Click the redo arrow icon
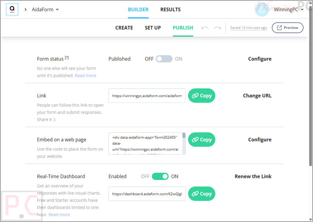 click(217, 28)
